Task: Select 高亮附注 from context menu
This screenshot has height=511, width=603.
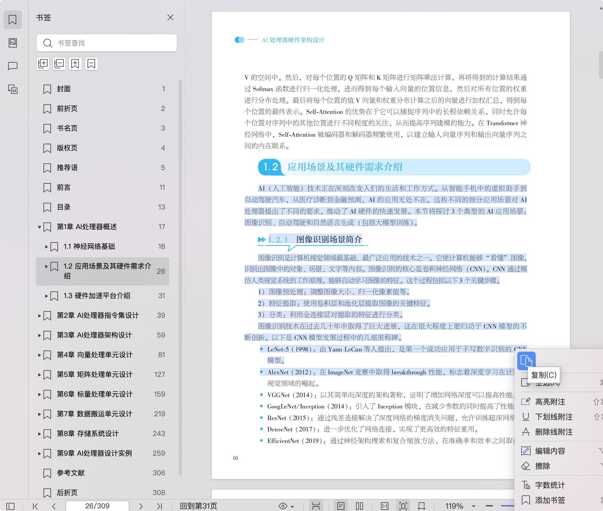Action: pyautogui.click(x=550, y=402)
